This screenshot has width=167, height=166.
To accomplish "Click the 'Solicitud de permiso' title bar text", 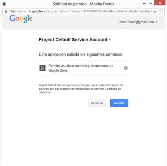I will click(83, 4).
